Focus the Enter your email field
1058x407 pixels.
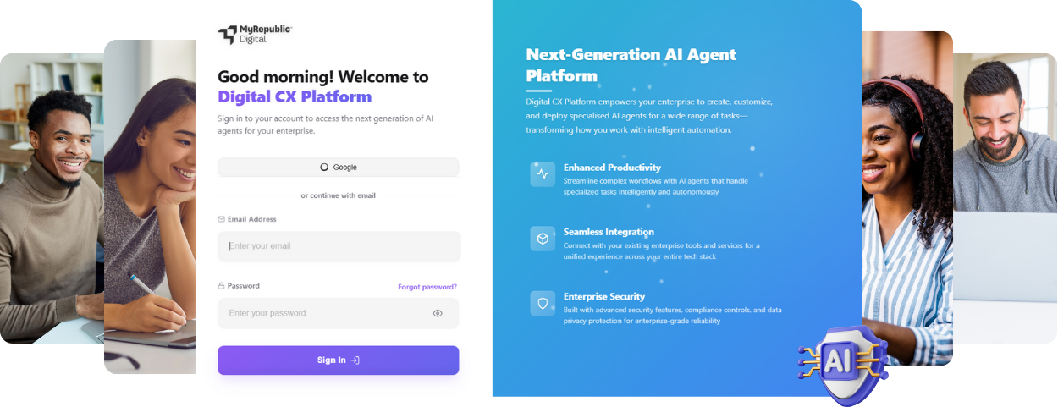(x=339, y=246)
